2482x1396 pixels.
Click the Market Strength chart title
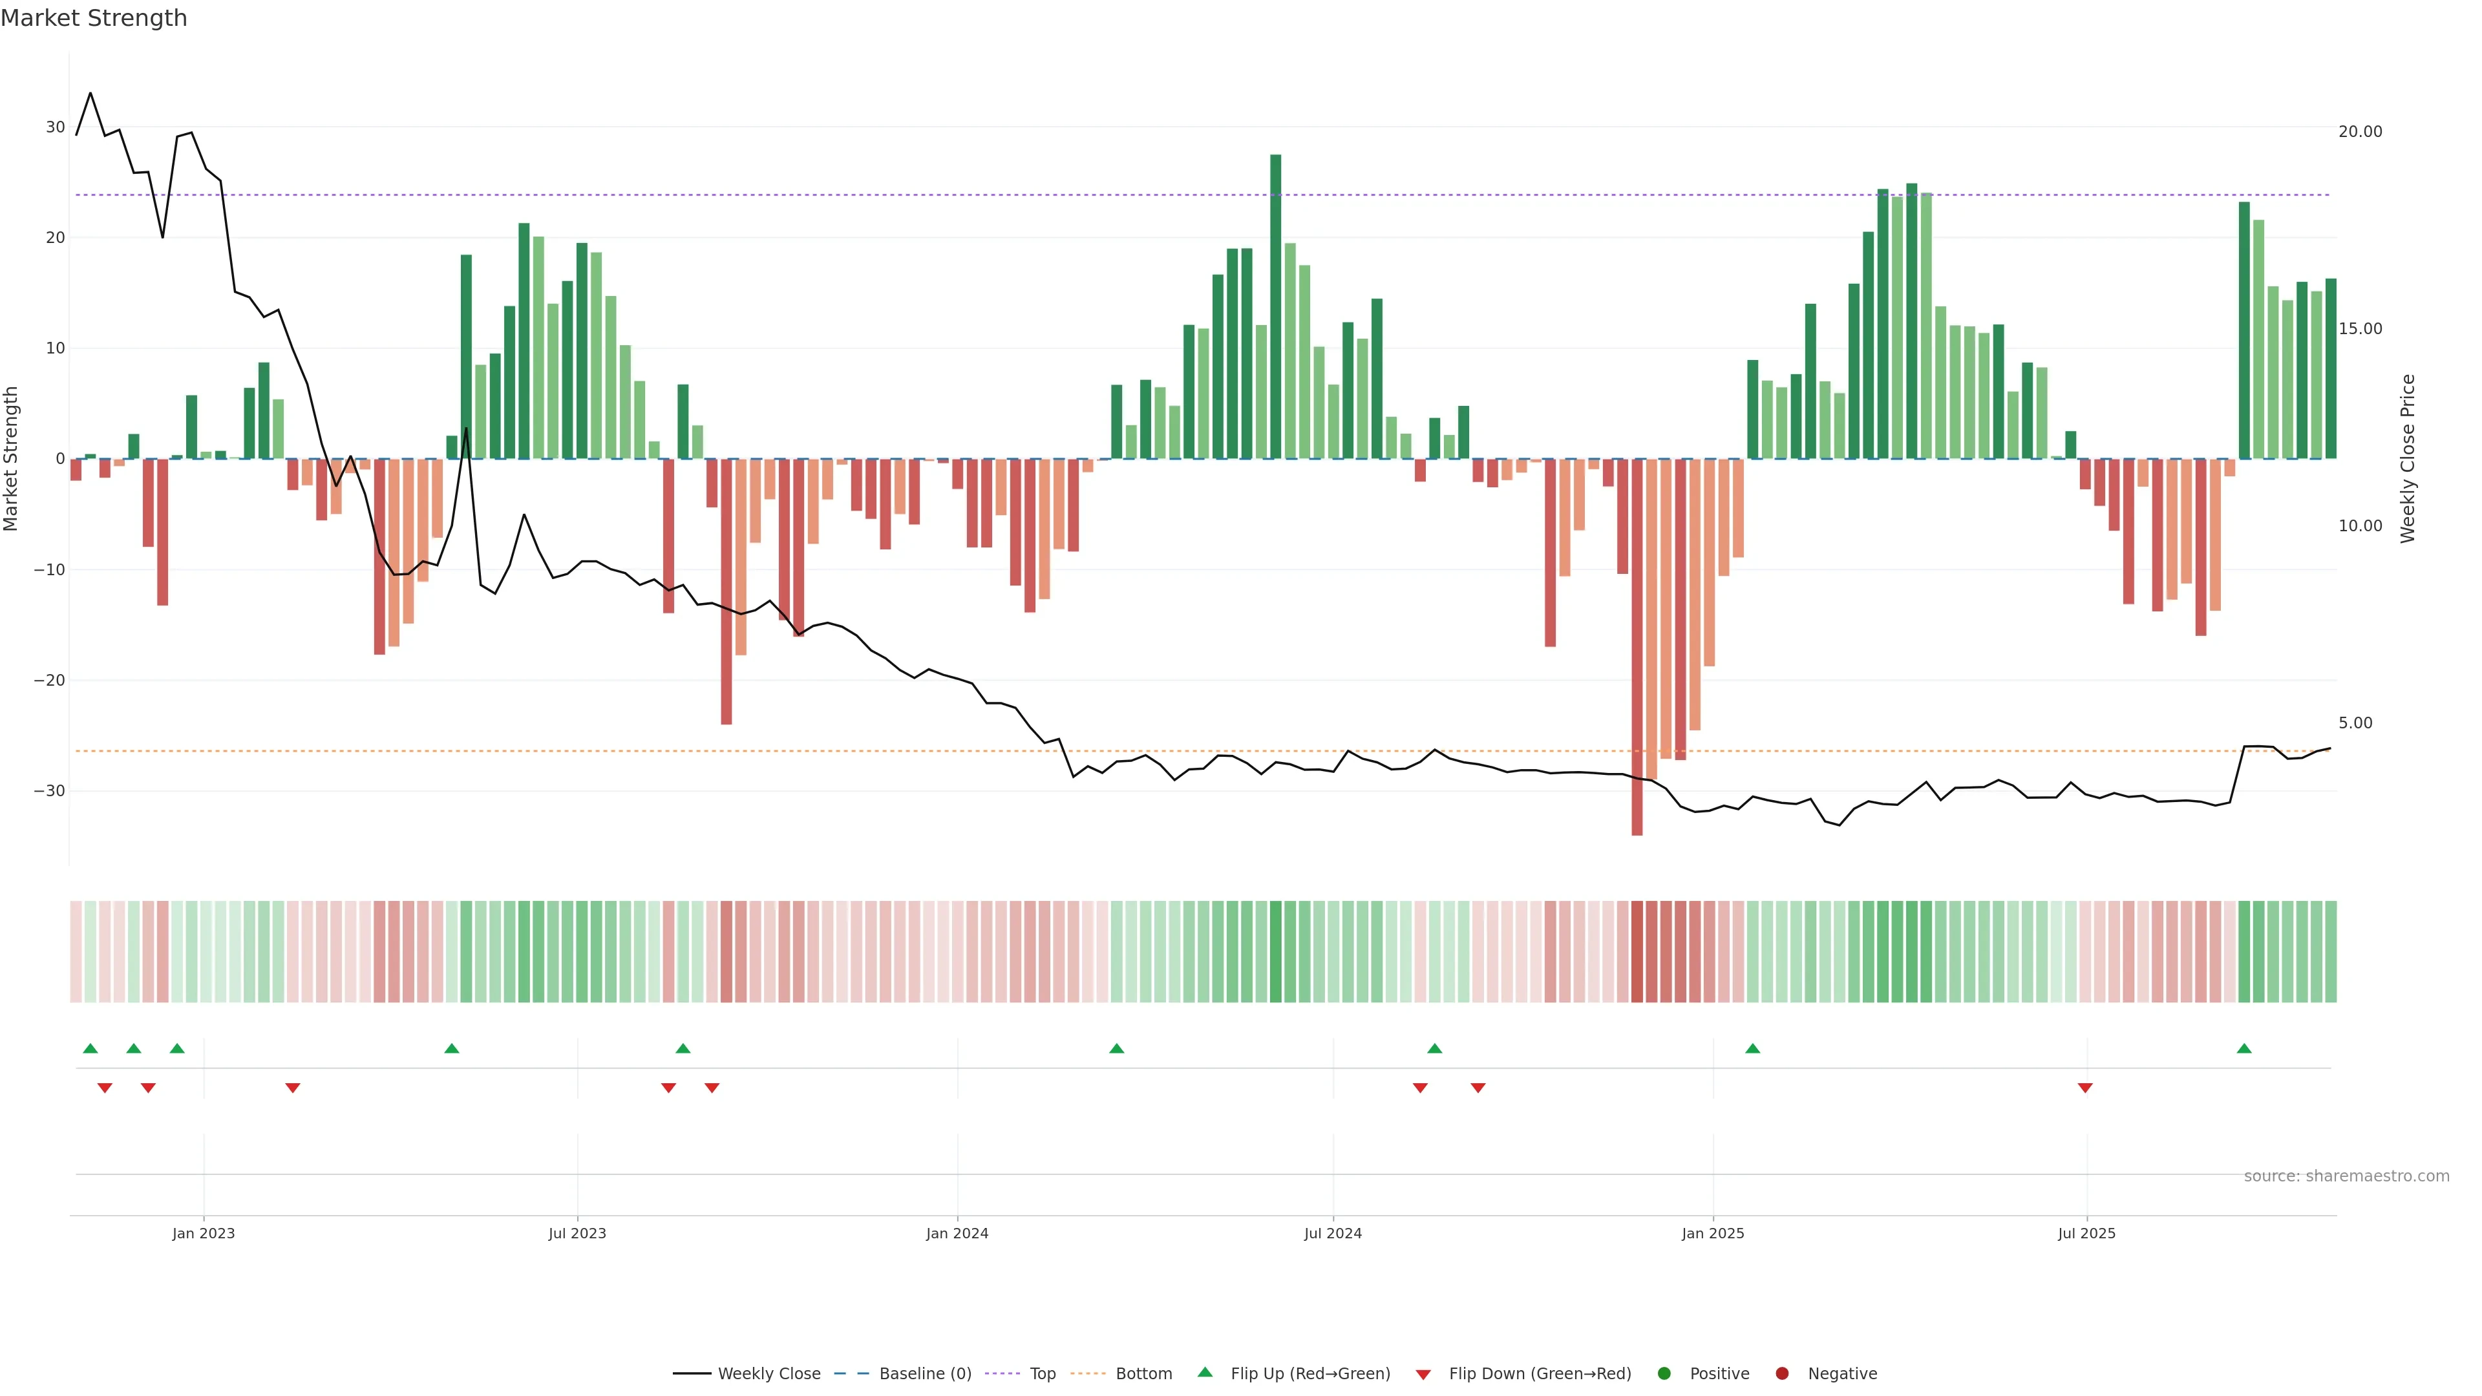pos(94,18)
